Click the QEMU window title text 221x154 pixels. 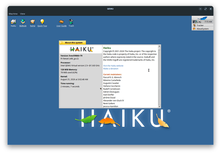(110, 9)
